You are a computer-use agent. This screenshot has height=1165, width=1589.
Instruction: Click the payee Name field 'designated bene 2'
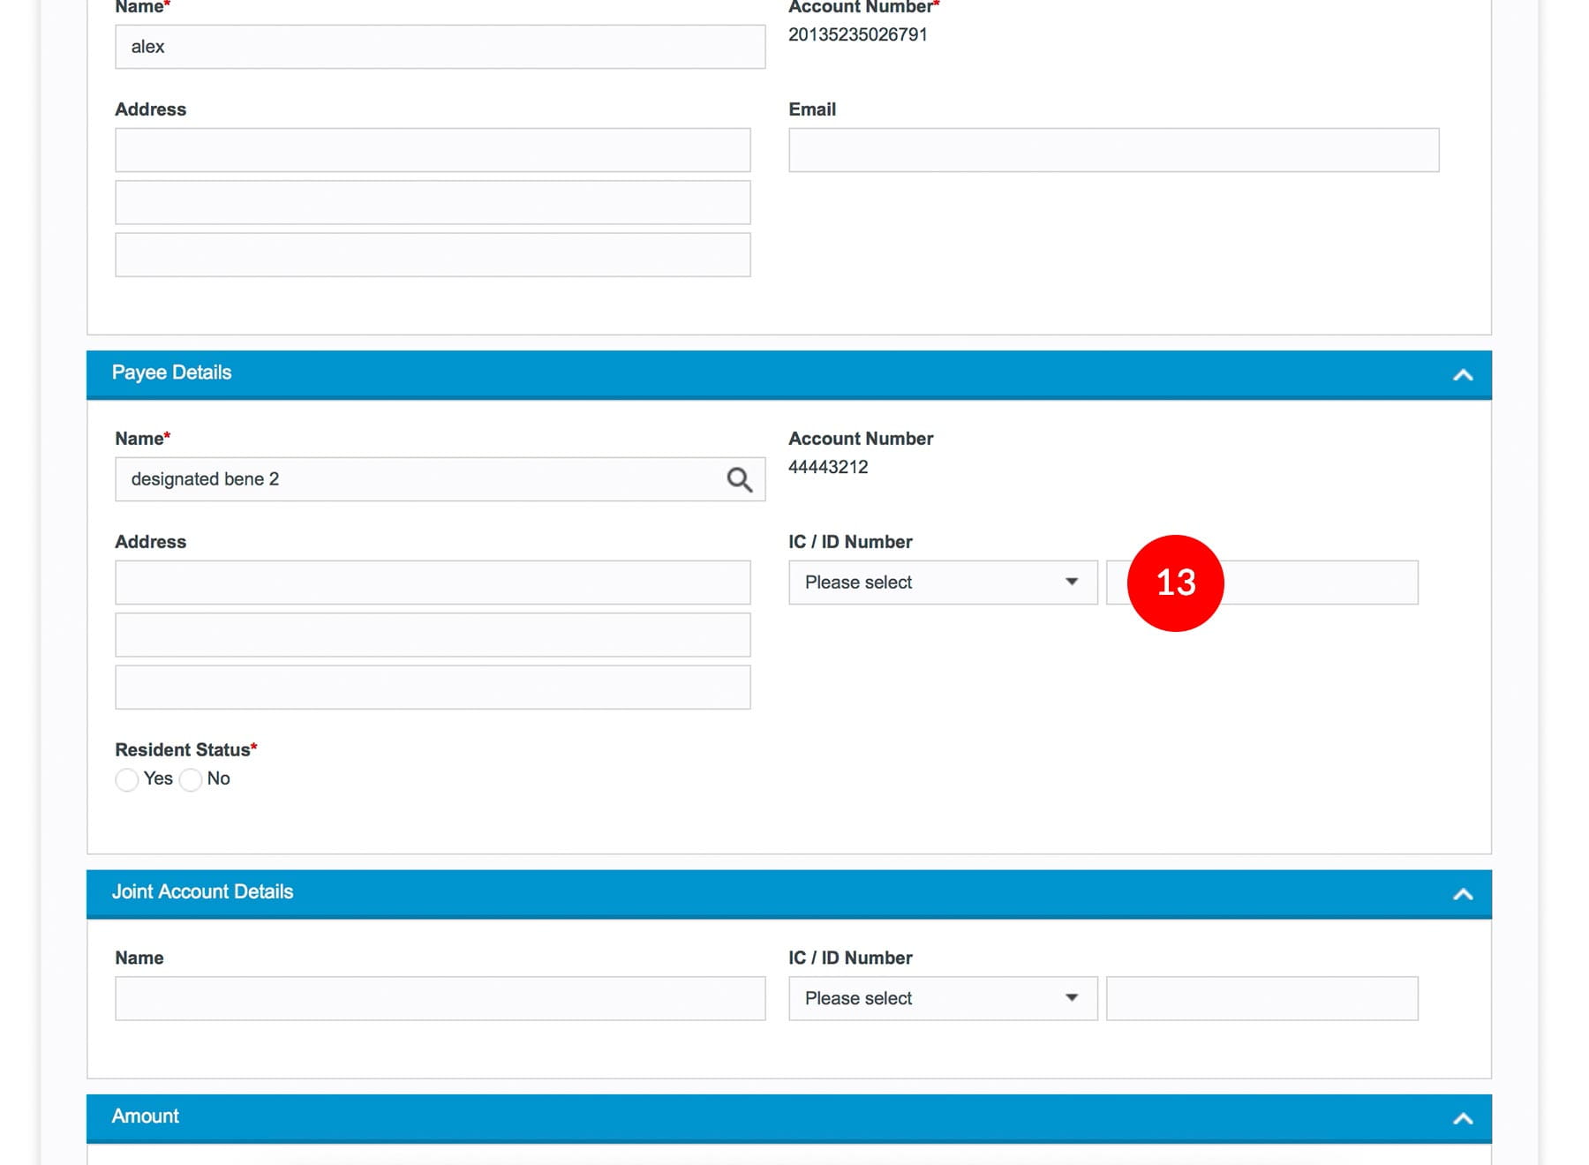pos(415,479)
